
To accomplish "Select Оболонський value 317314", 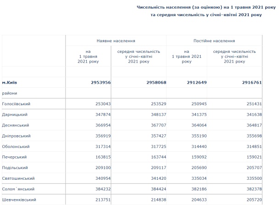I will point(103,147).
